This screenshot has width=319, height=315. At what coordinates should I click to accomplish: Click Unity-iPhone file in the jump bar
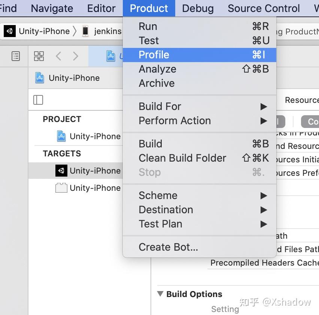pyautogui.click(x=74, y=78)
